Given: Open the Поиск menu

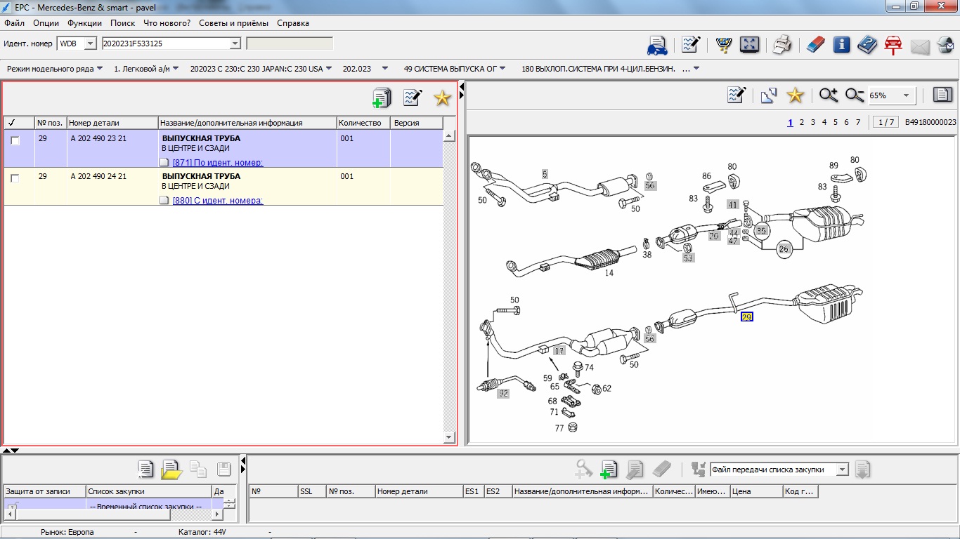Looking at the screenshot, I should (122, 23).
